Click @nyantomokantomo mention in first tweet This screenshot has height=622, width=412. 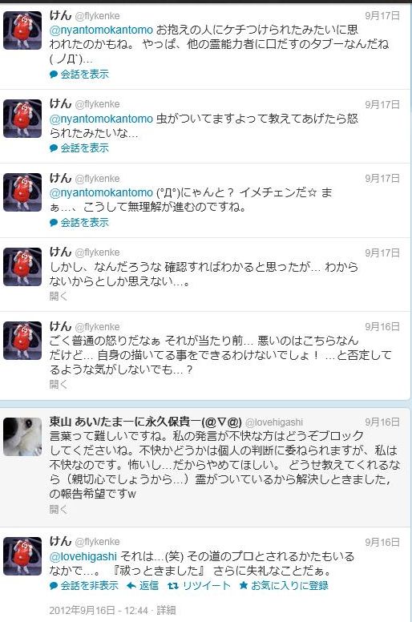(101, 30)
